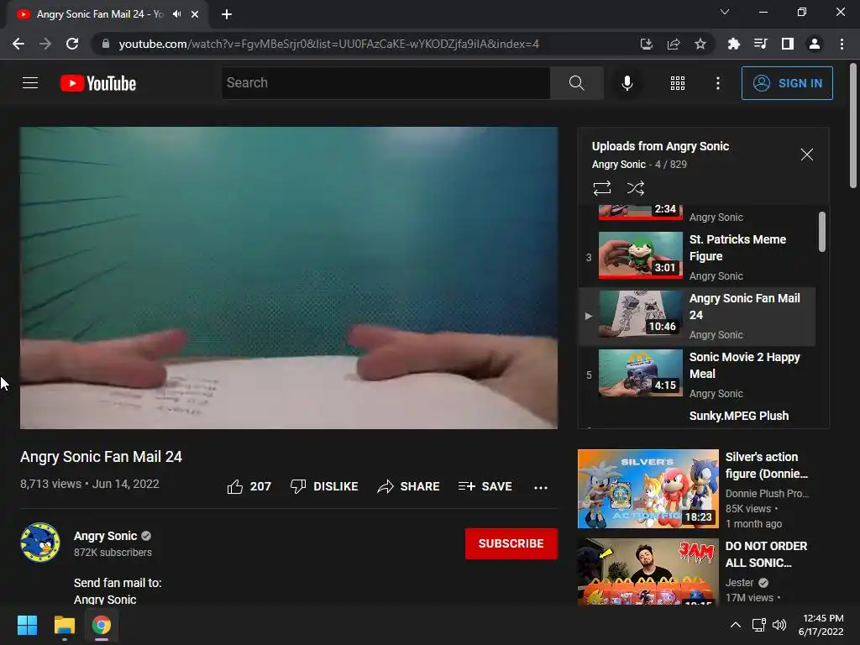The width and height of the screenshot is (860, 645).
Task: Open Chrome profile icon
Action: coord(814,44)
